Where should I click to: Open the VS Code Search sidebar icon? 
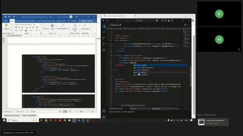[104, 32]
